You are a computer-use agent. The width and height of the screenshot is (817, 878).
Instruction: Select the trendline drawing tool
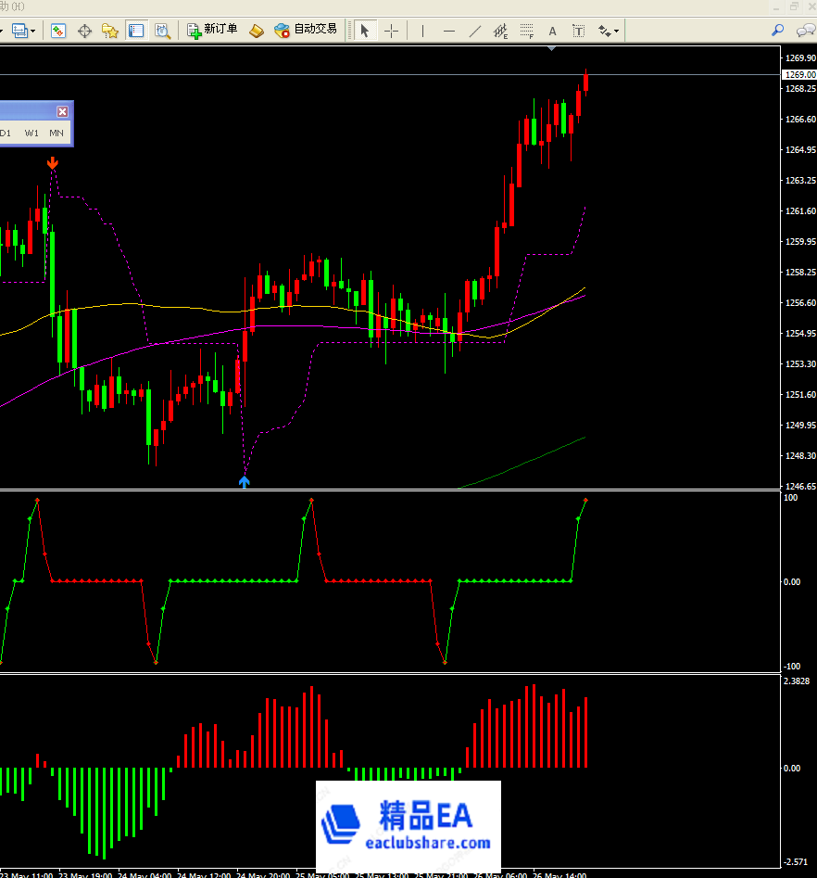point(475,31)
